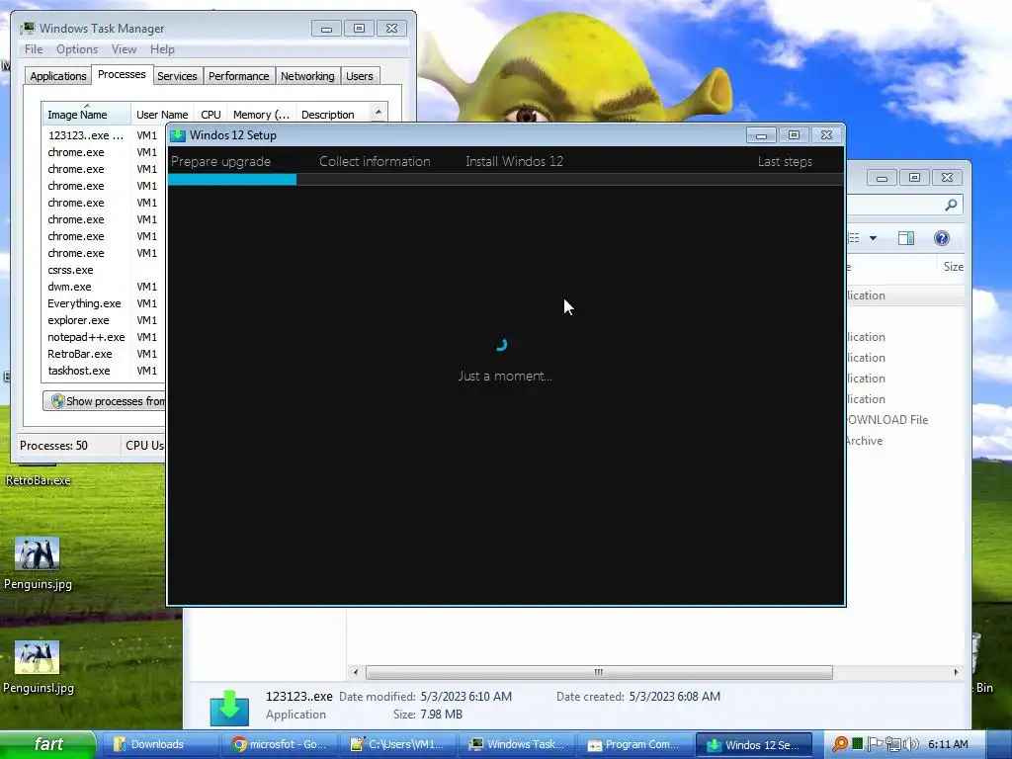
Task: Click the Explorer horizontal scrollbar thumb
Action: 599,672
